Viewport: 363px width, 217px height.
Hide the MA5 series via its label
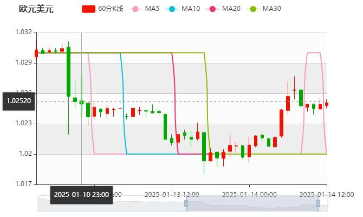[152, 9]
